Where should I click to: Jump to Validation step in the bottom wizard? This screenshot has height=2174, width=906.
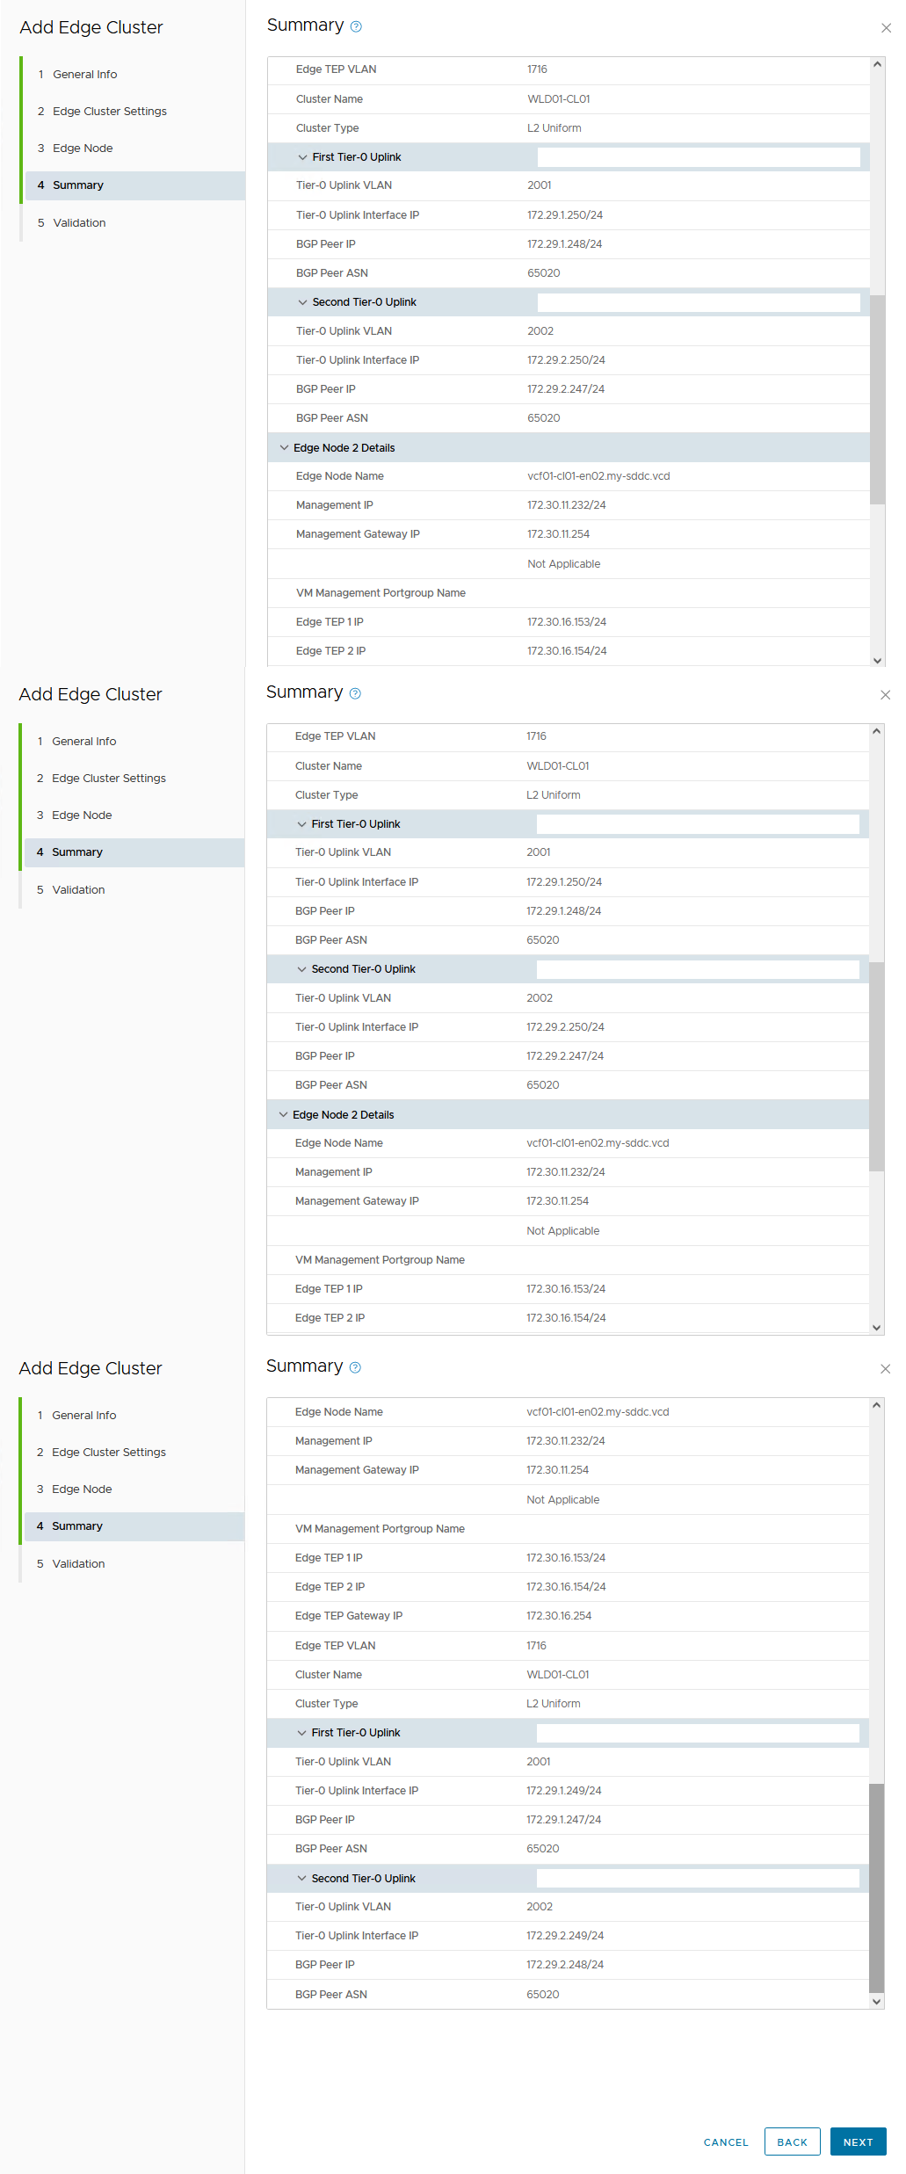coord(78,1563)
